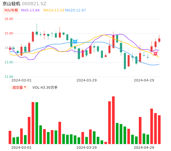Click the 2024-03-29 date under the volume chart
Image resolution: width=171 pixels, height=151 pixels.
[86, 148]
